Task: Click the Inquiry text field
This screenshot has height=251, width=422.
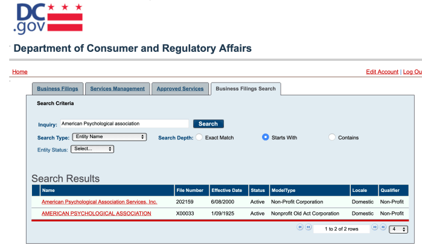Action: tap(124, 124)
